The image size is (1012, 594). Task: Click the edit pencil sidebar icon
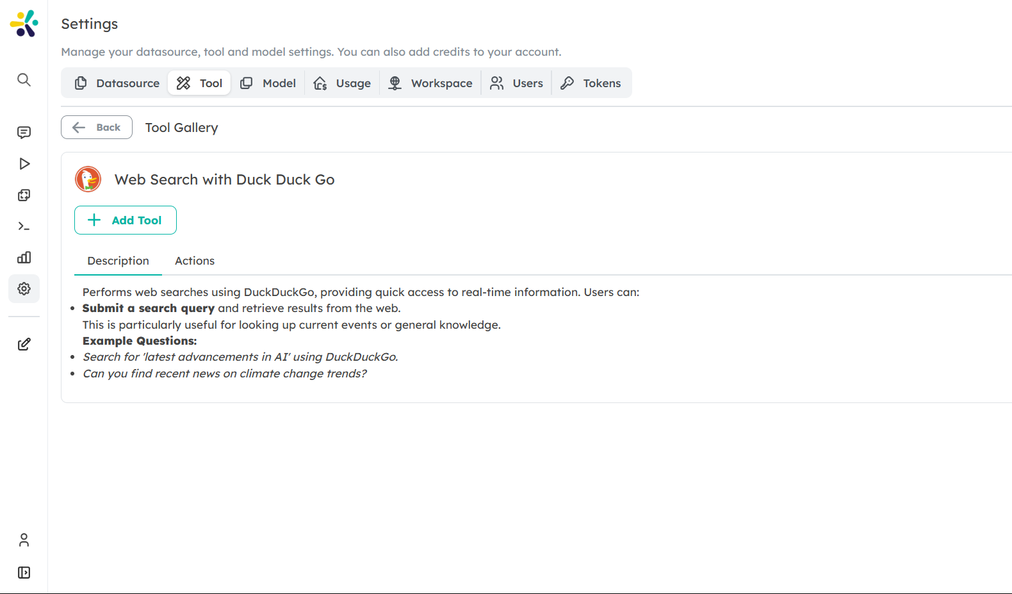tap(24, 344)
